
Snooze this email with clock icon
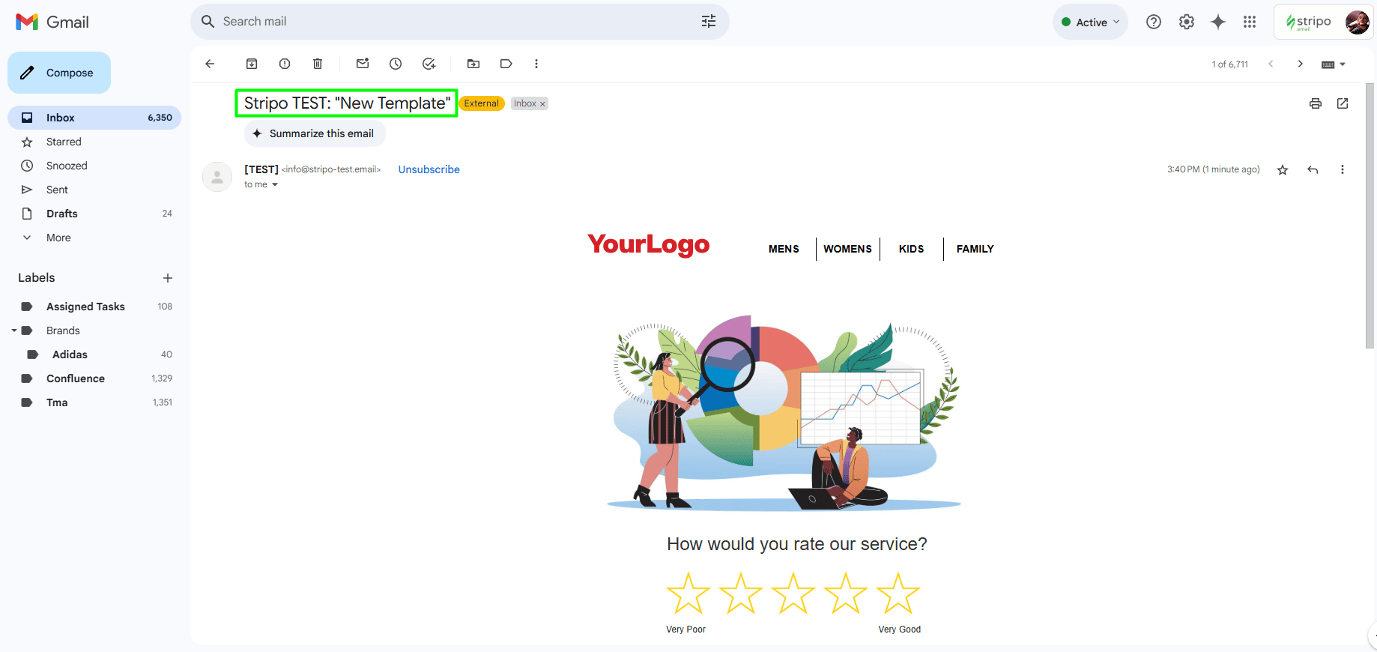point(396,64)
